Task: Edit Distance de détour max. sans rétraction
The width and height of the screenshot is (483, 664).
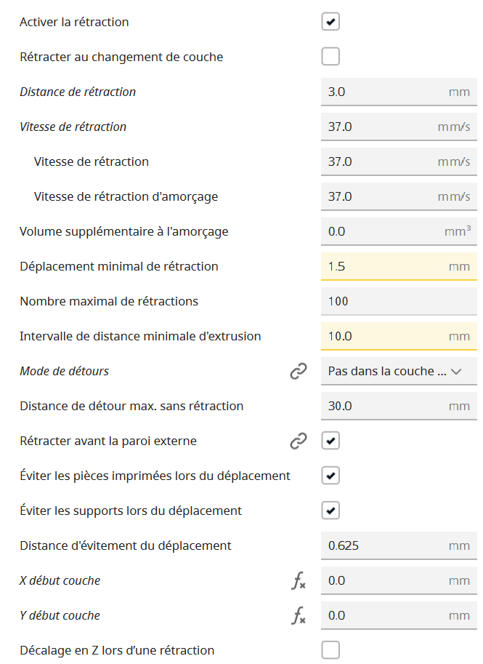Action: coord(399,406)
